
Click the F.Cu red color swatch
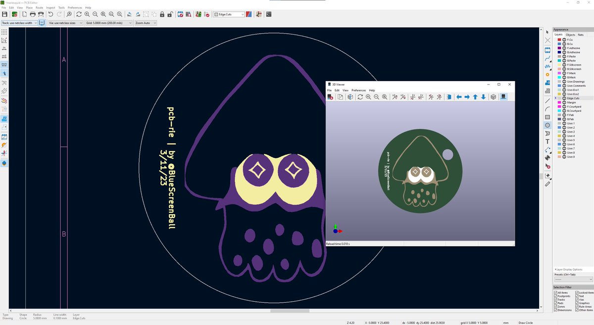(559, 40)
